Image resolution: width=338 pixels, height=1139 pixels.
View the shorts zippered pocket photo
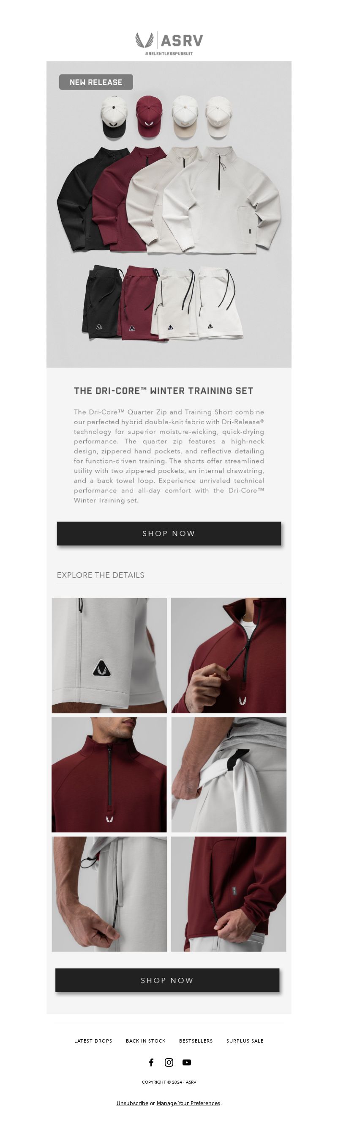coord(109,894)
